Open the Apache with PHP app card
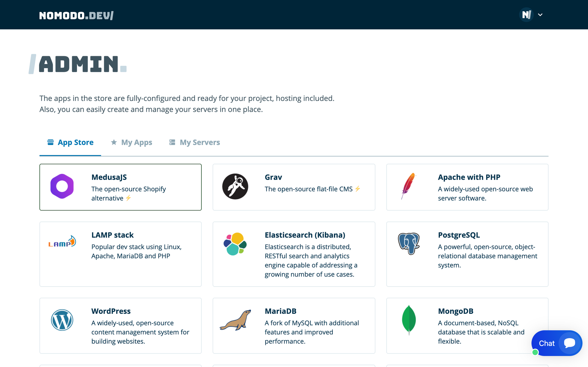The height and width of the screenshot is (367, 588). (469, 177)
